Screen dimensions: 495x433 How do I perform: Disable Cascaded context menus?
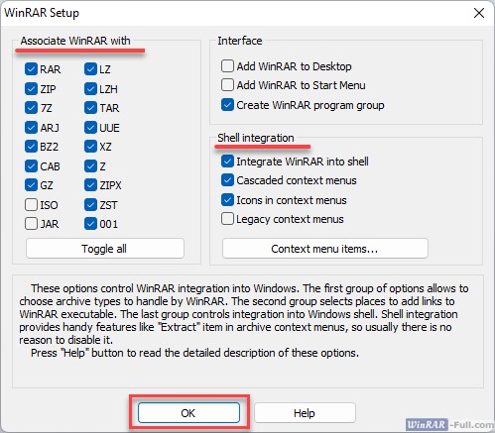[x=227, y=180]
